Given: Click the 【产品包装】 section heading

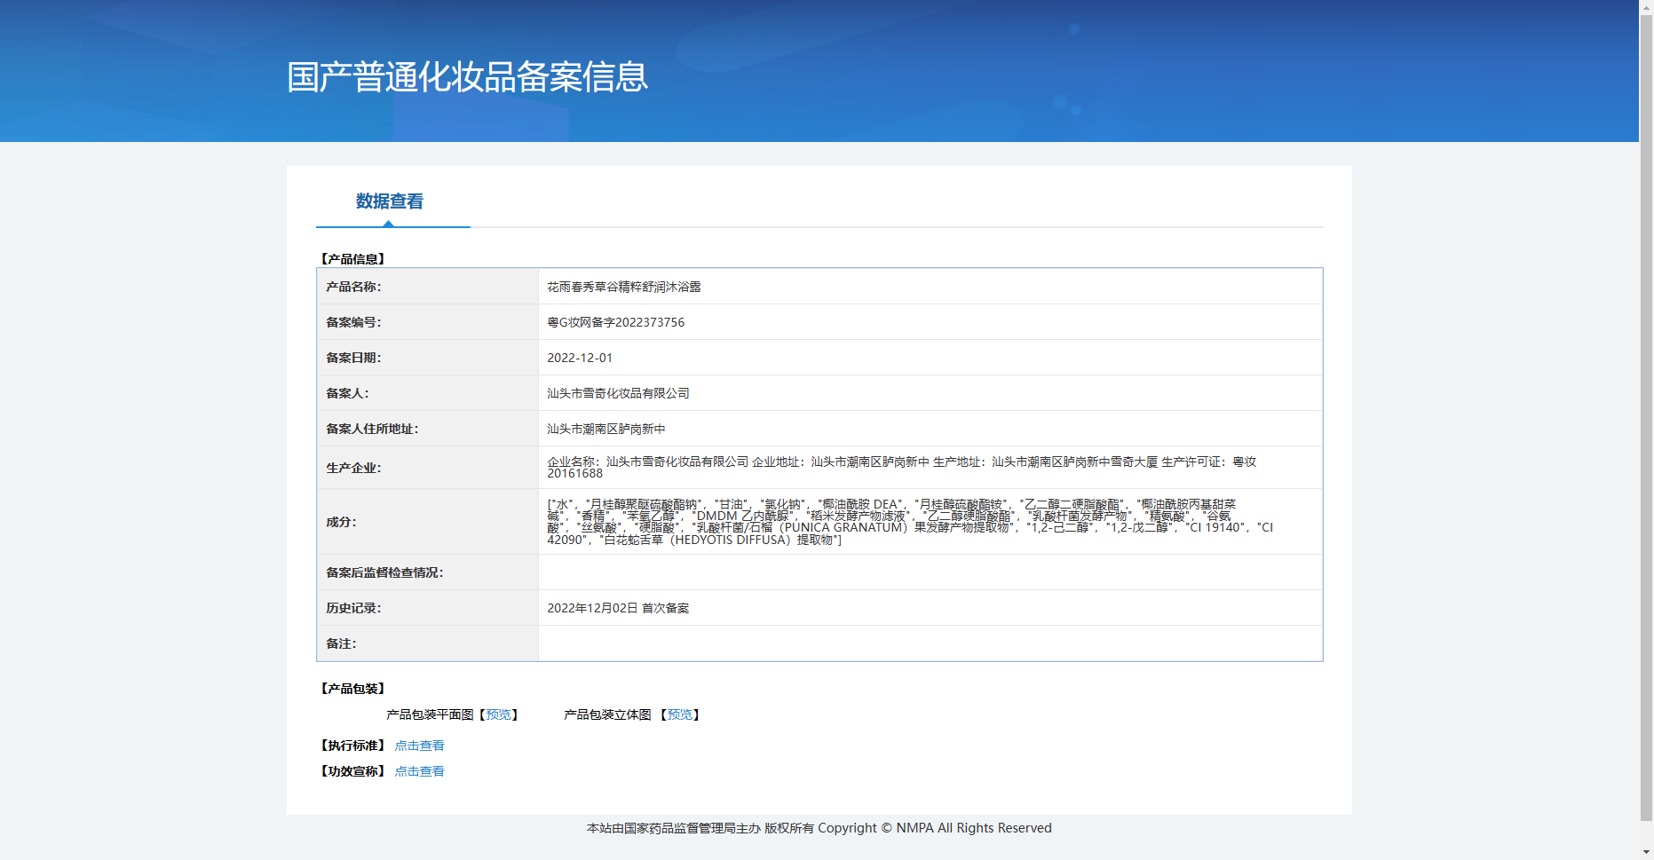Looking at the screenshot, I should click(x=352, y=689).
